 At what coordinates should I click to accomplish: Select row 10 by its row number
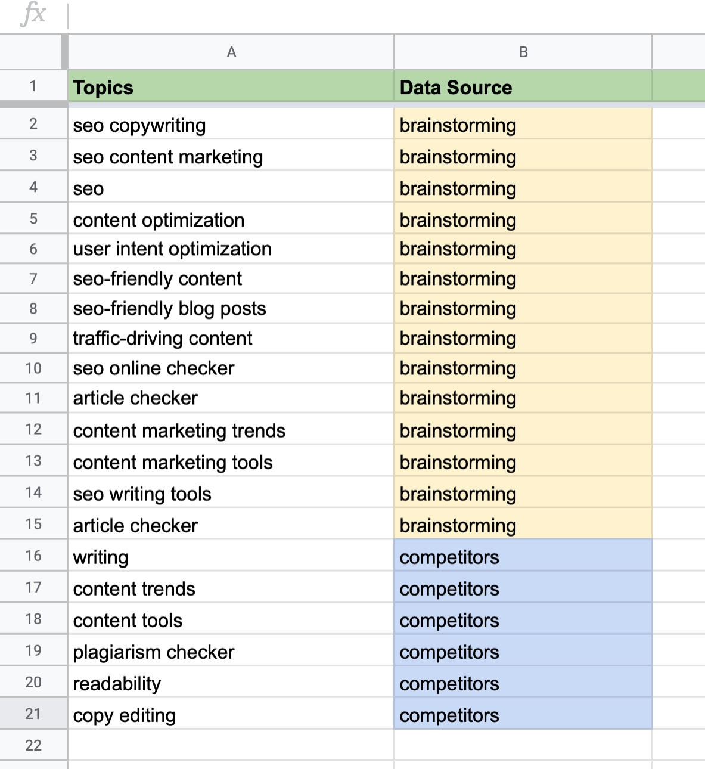point(33,368)
